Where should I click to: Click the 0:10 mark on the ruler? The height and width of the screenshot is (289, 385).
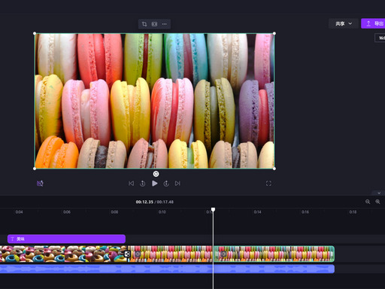click(162, 212)
